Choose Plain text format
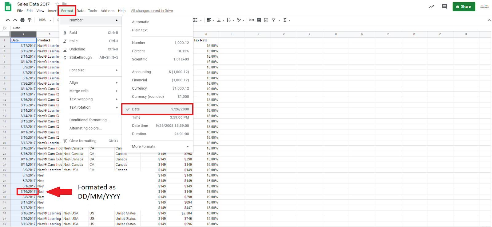 point(157,30)
